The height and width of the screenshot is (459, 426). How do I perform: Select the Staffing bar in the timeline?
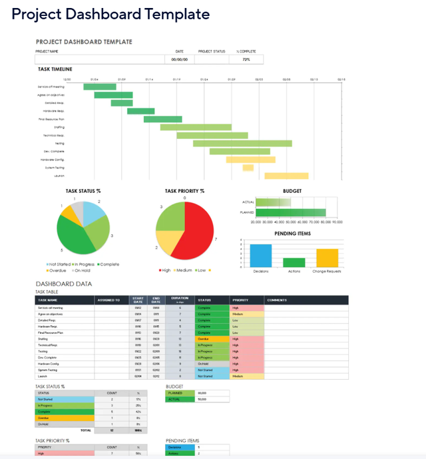[196, 127]
